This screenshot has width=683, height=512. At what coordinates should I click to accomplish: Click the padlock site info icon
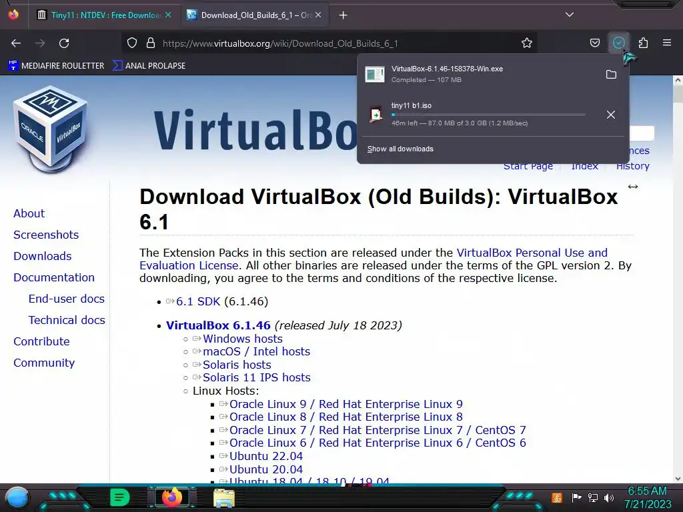coord(151,43)
